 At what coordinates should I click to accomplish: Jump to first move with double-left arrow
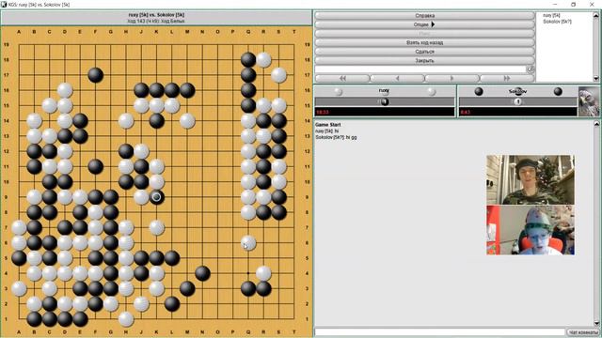[x=342, y=78]
